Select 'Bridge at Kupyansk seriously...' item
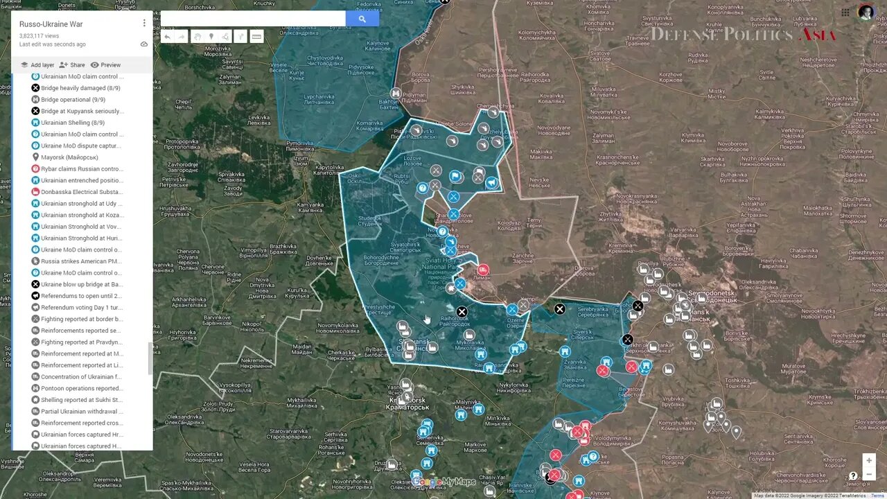Viewport: 887px width, 499px height. click(82, 111)
